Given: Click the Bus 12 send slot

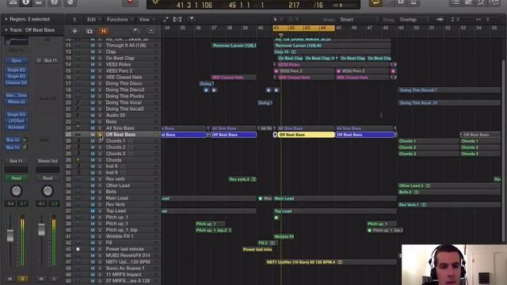Looking at the screenshot, I should (13, 140).
